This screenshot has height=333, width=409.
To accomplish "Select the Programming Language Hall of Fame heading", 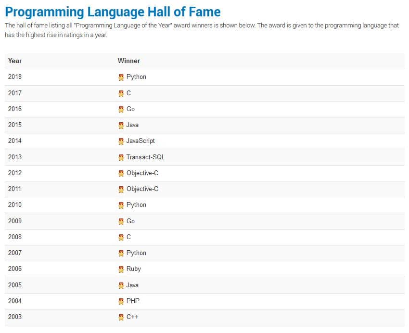I will 113,12.
